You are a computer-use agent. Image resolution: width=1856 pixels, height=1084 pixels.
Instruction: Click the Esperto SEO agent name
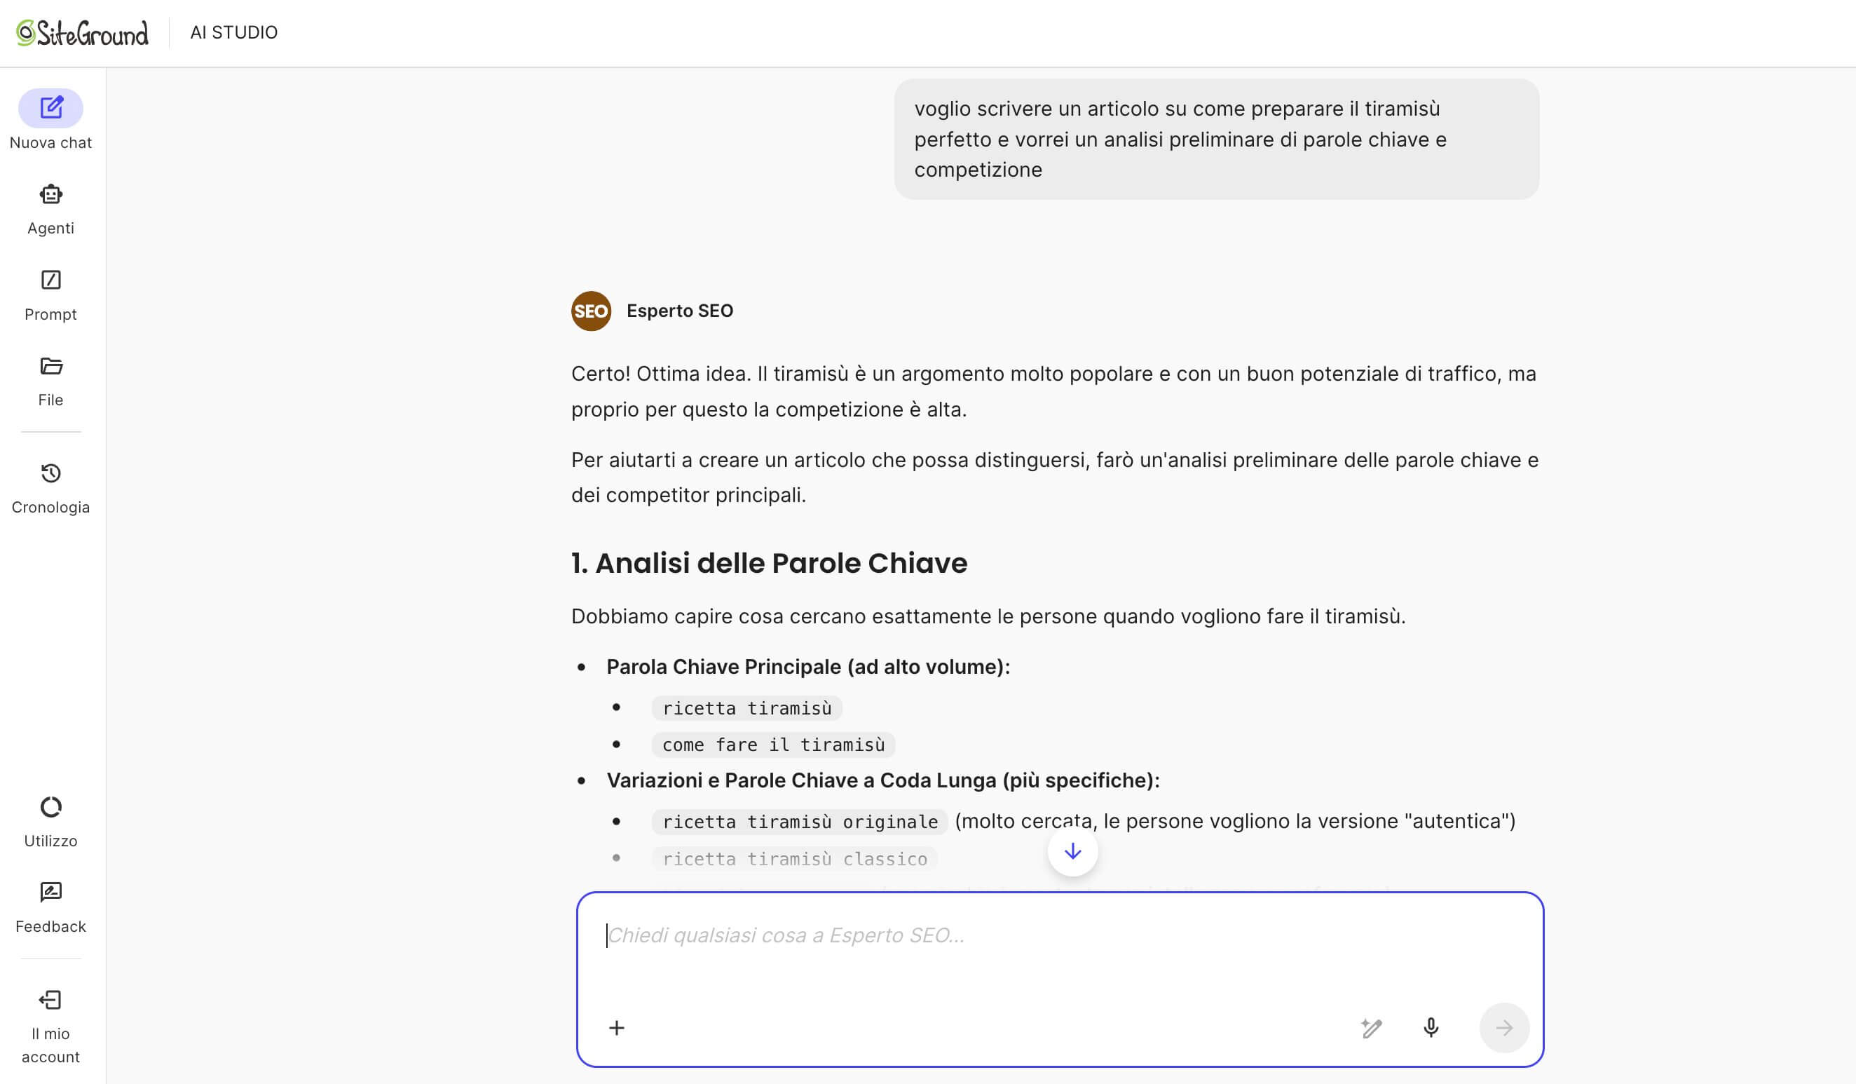680,310
